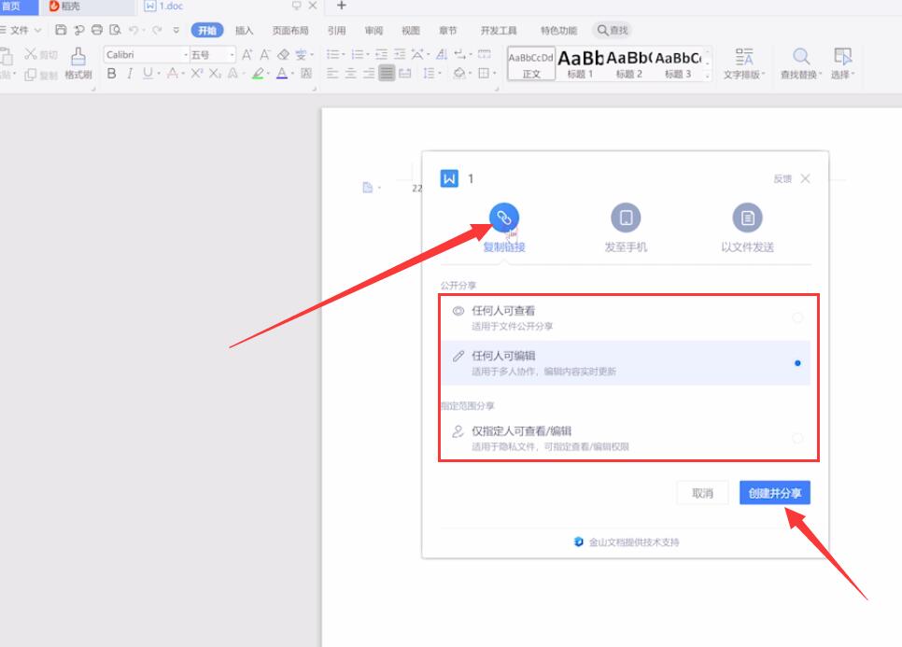Switch to the 视图 ribbon tab
The width and height of the screenshot is (902, 647).
tap(411, 31)
